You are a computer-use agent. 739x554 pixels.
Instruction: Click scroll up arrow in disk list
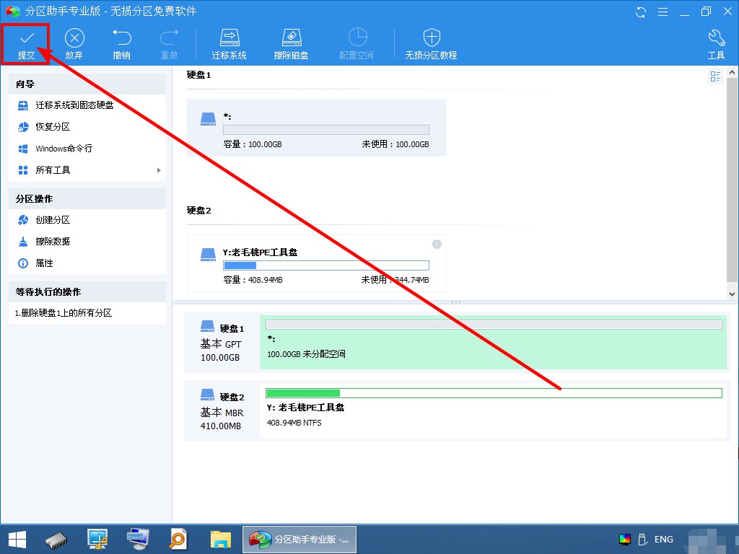pos(732,73)
